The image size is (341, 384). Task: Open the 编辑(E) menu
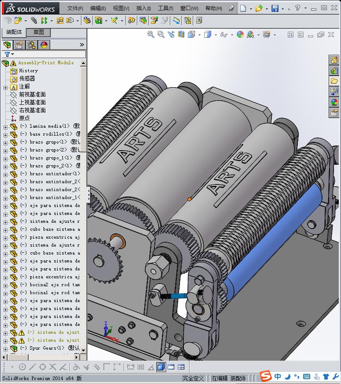click(98, 8)
